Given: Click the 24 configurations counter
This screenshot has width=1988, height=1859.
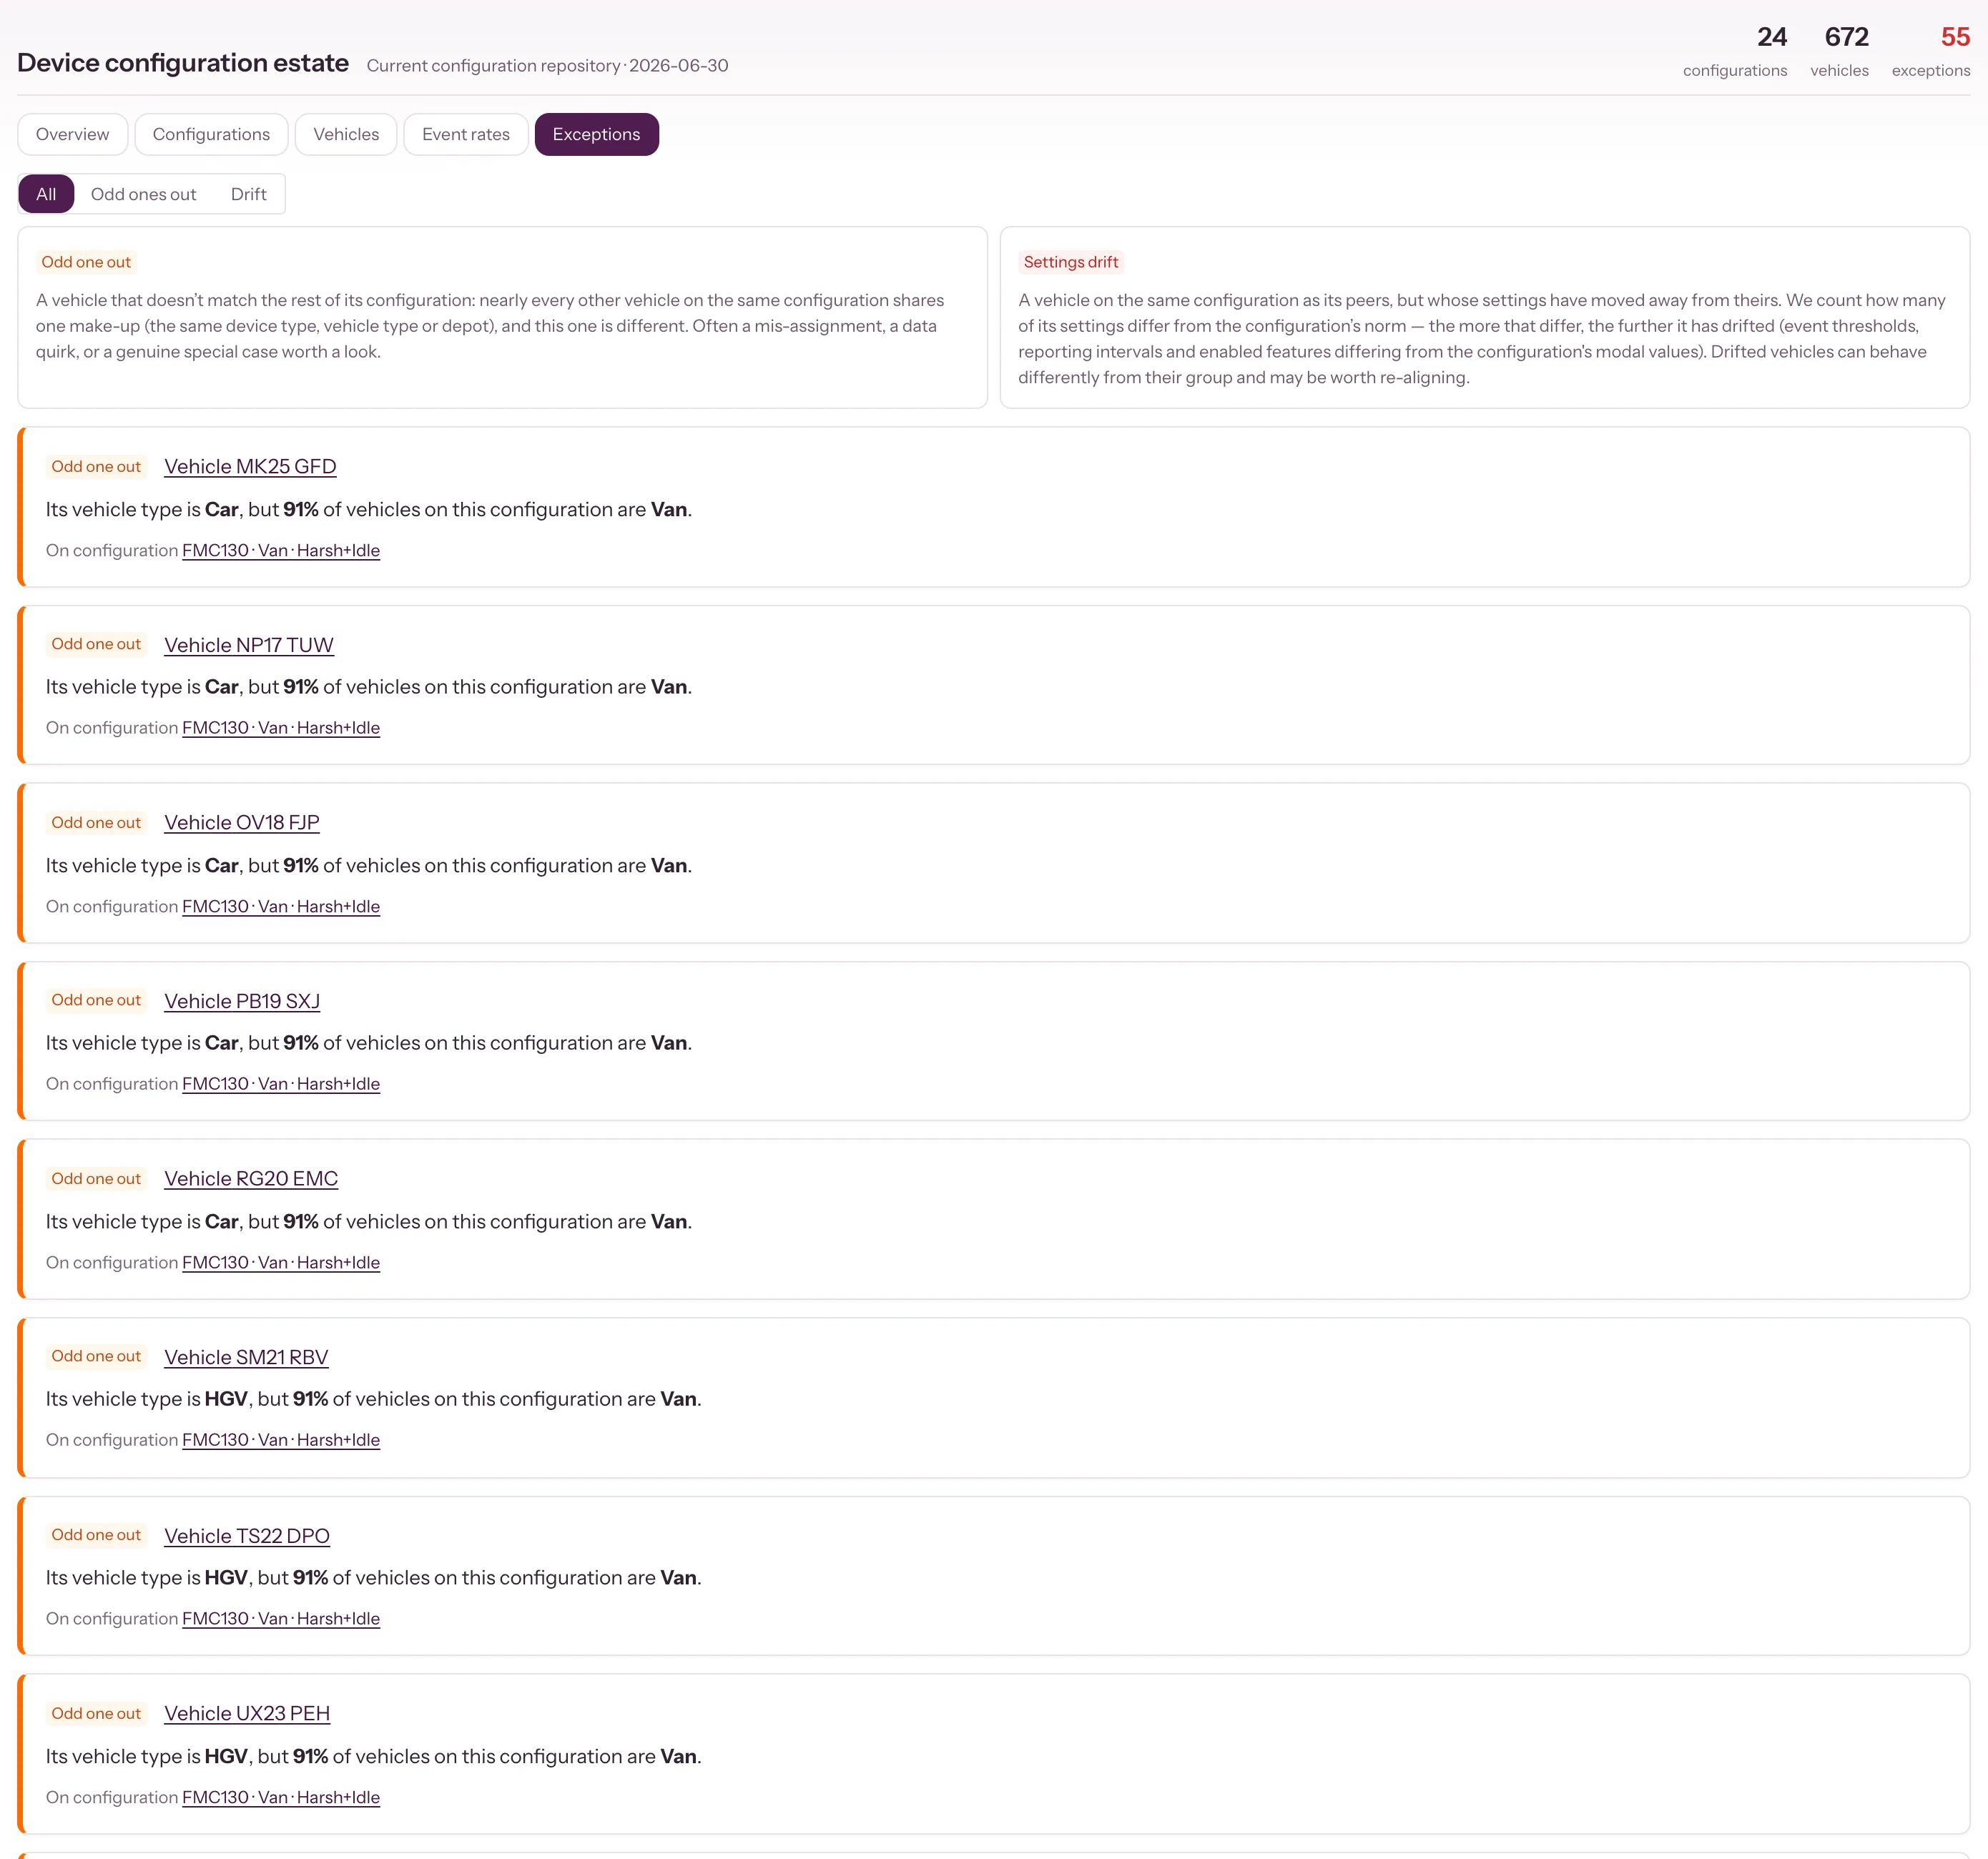Looking at the screenshot, I should click(1735, 51).
